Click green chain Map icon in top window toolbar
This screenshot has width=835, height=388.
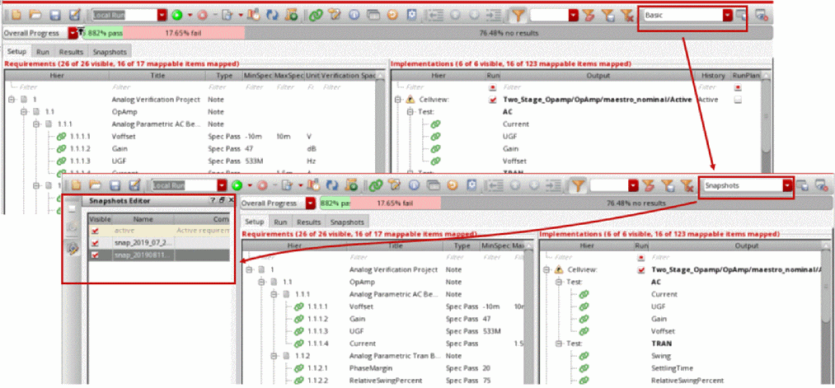click(316, 16)
